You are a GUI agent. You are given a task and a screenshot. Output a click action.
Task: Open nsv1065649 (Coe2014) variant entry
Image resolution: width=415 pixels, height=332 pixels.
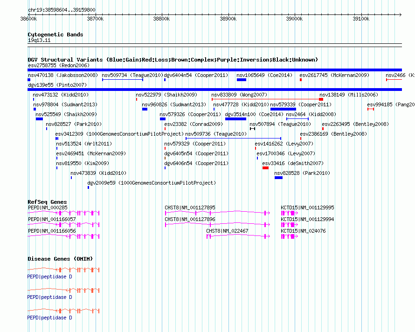[x=264, y=75]
